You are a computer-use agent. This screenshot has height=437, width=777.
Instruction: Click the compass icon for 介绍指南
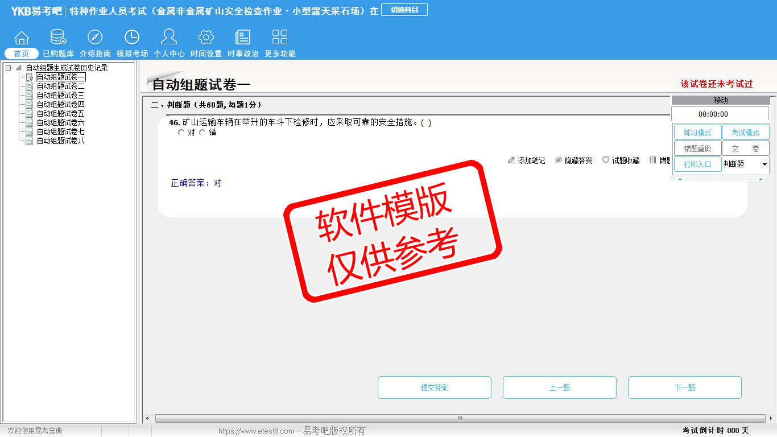pyautogui.click(x=95, y=38)
